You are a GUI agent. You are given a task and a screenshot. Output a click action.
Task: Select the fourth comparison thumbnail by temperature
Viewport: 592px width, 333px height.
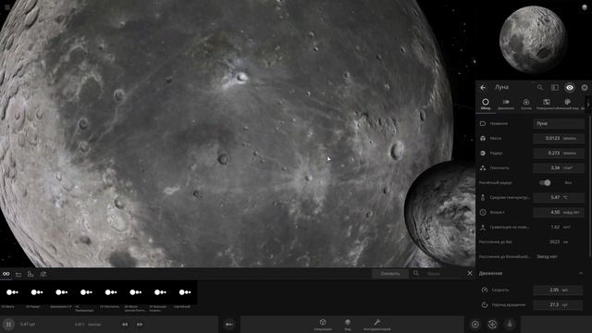[x=86, y=292]
